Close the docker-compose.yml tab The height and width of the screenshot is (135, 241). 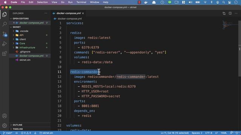pyautogui.click(x=83, y=13)
